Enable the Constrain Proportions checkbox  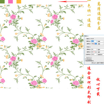click(86, 59)
